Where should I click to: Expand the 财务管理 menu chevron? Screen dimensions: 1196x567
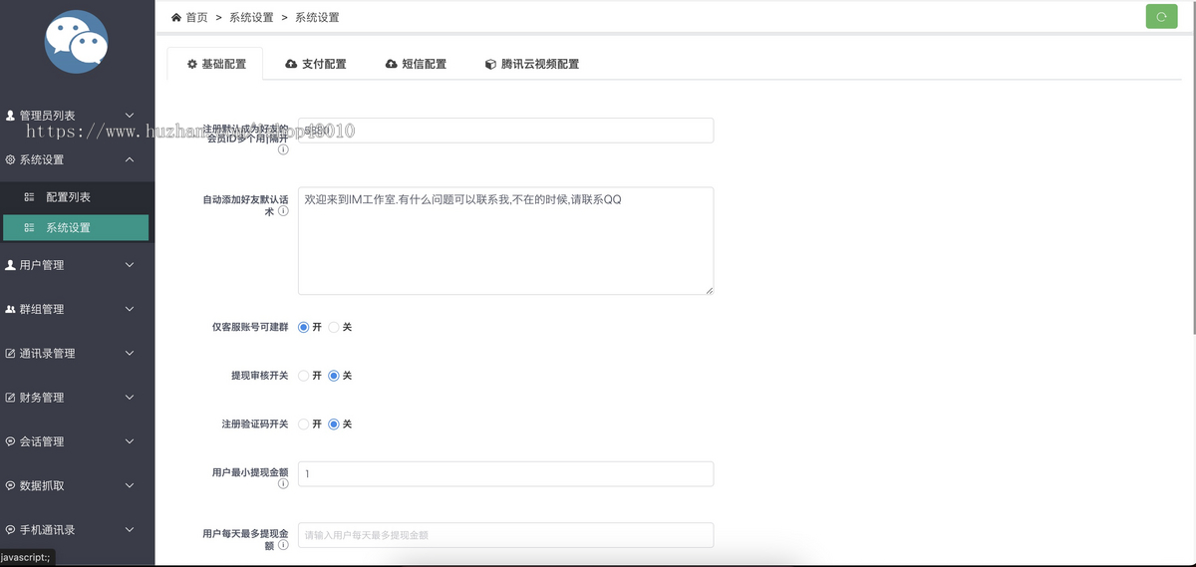(130, 397)
